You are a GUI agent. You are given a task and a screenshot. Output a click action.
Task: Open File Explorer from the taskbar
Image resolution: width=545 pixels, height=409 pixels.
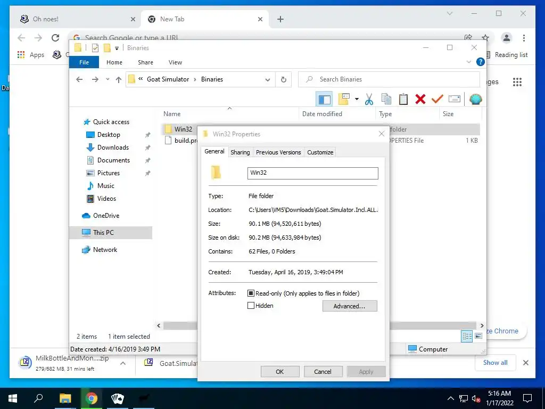point(65,398)
